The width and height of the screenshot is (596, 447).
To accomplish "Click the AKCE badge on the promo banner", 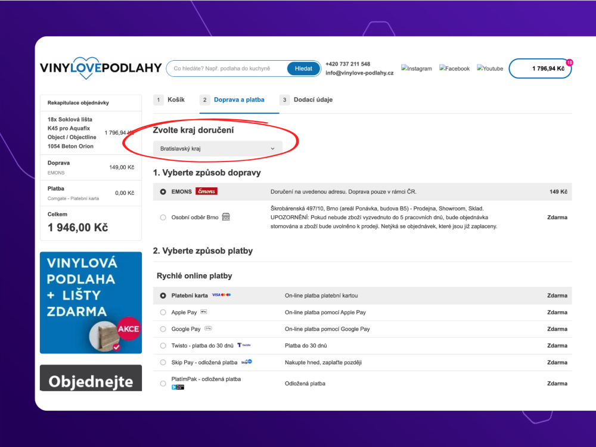I will (128, 329).
